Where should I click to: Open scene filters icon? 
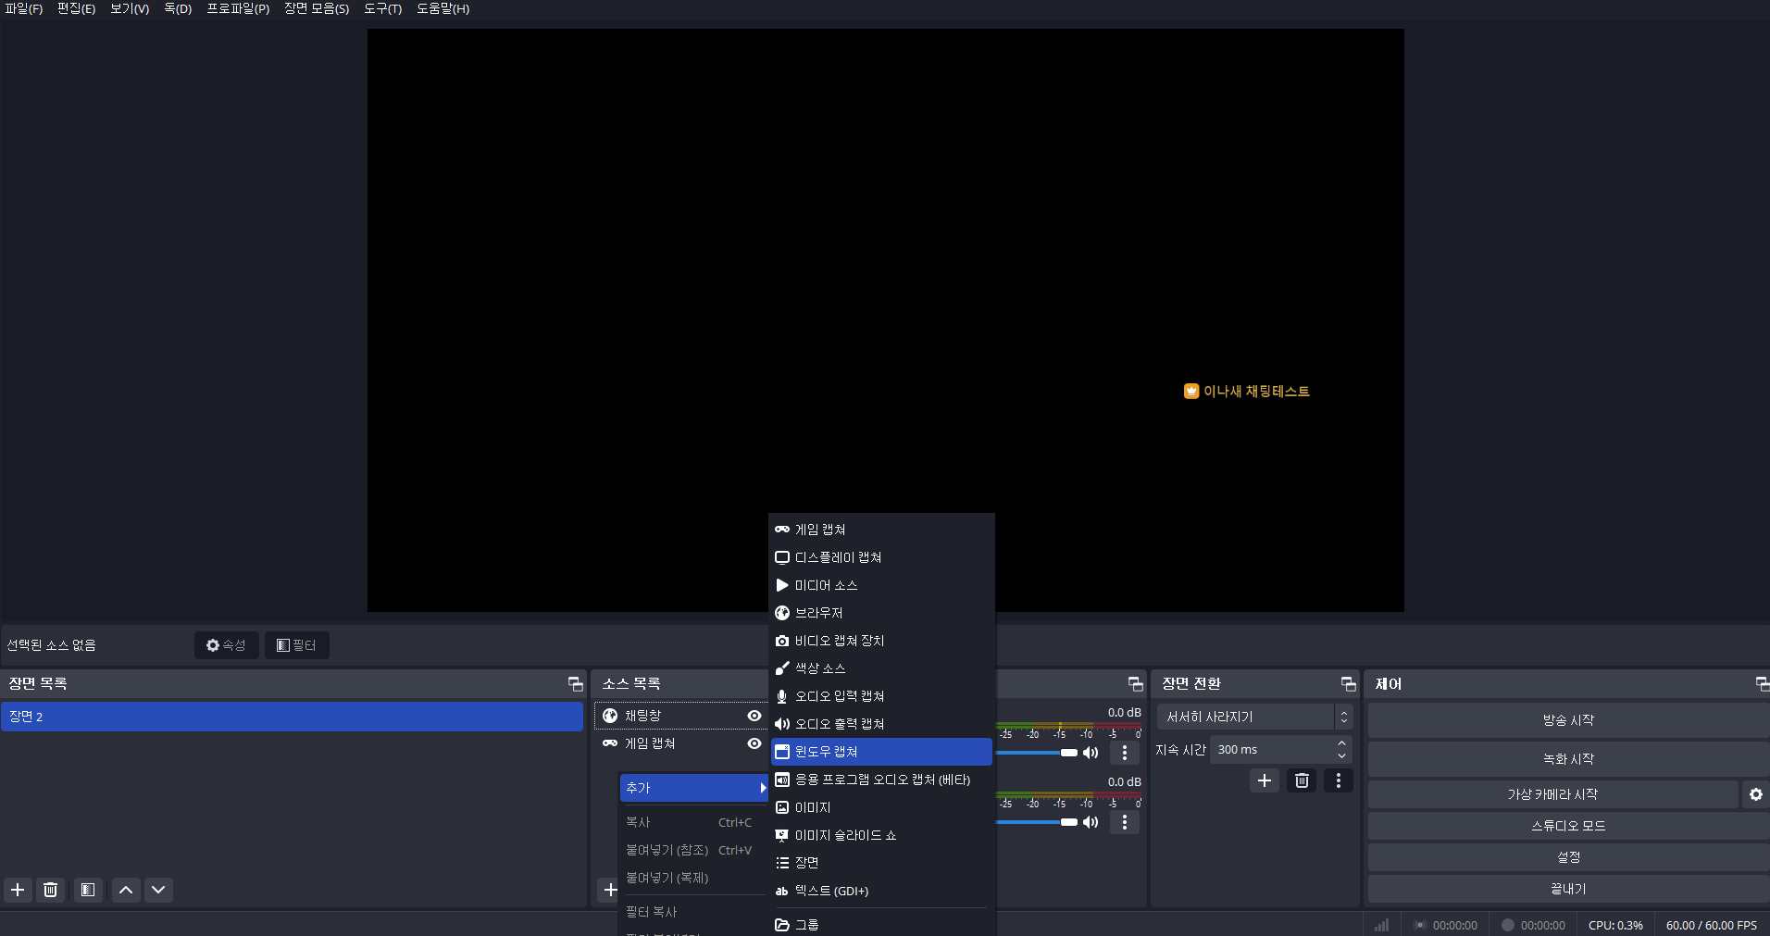[x=88, y=890]
